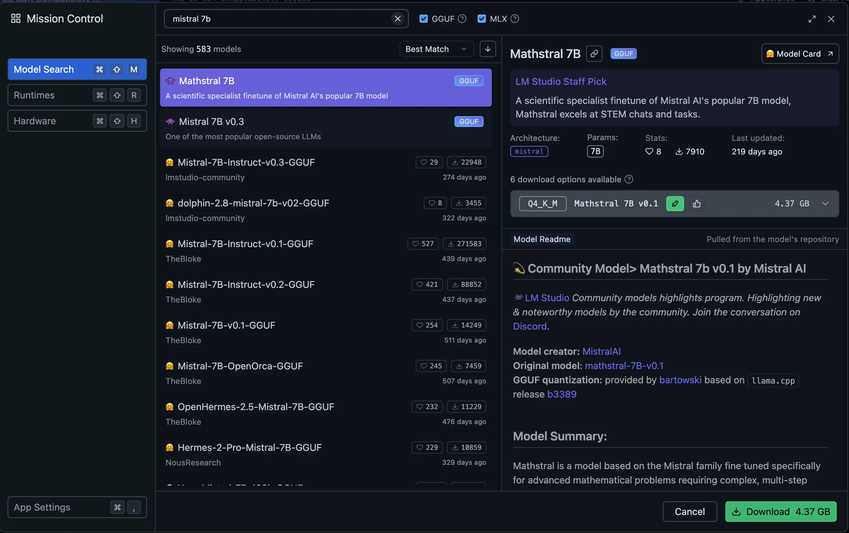Expand the panel with the diagonal arrows icon
849x533 pixels.
coord(812,19)
